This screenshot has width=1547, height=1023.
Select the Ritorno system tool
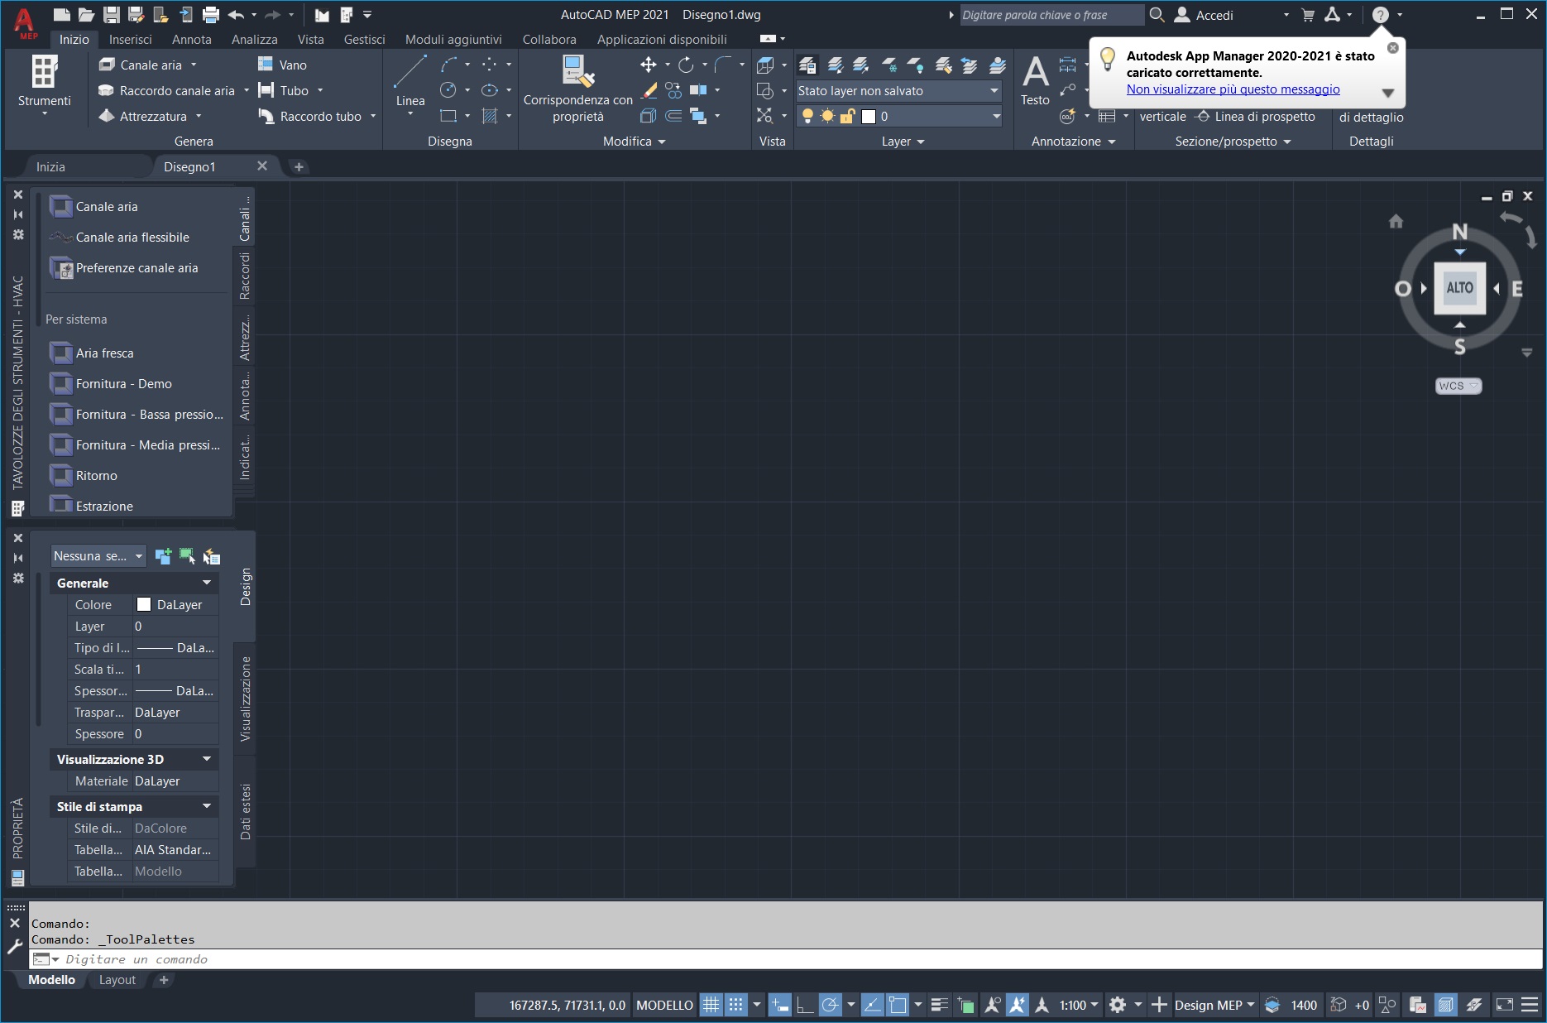coord(84,476)
